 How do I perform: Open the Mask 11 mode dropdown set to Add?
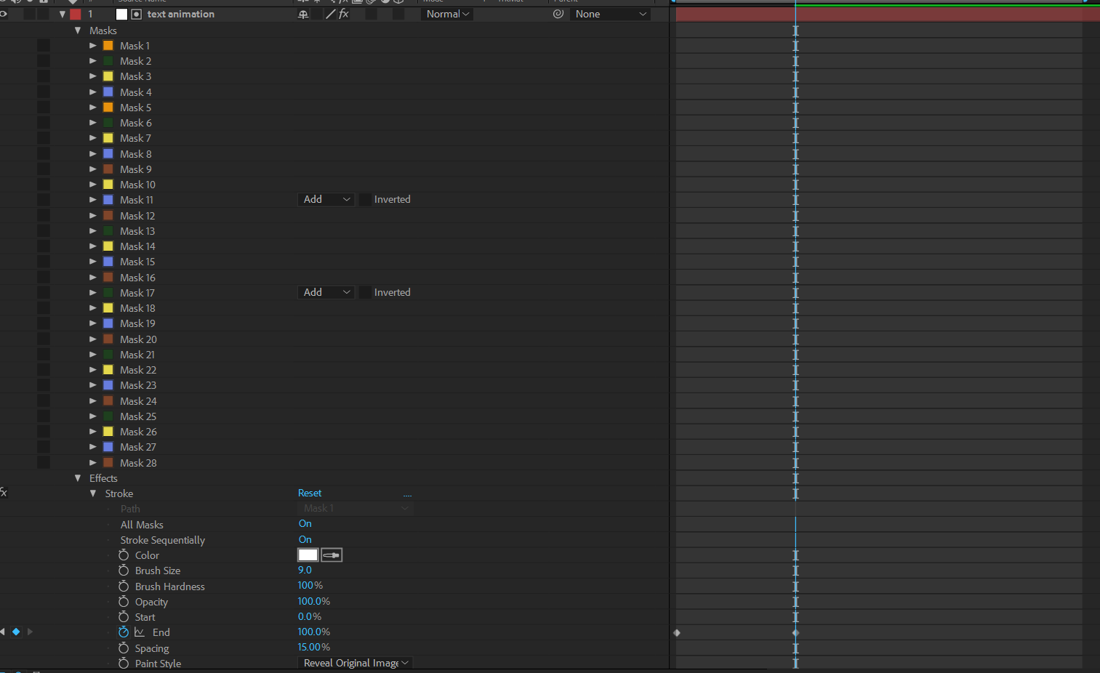pyautogui.click(x=326, y=199)
